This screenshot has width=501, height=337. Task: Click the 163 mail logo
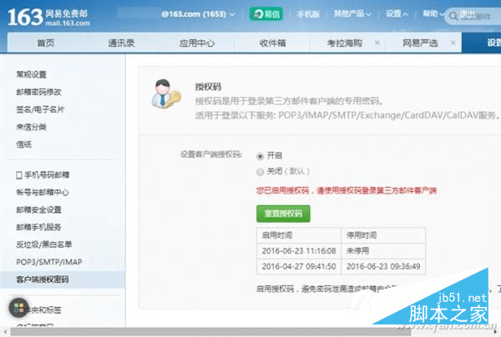pyautogui.click(x=48, y=18)
